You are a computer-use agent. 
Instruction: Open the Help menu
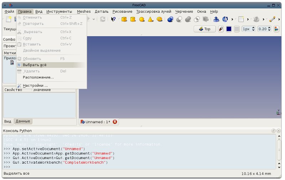[x=214, y=11]
